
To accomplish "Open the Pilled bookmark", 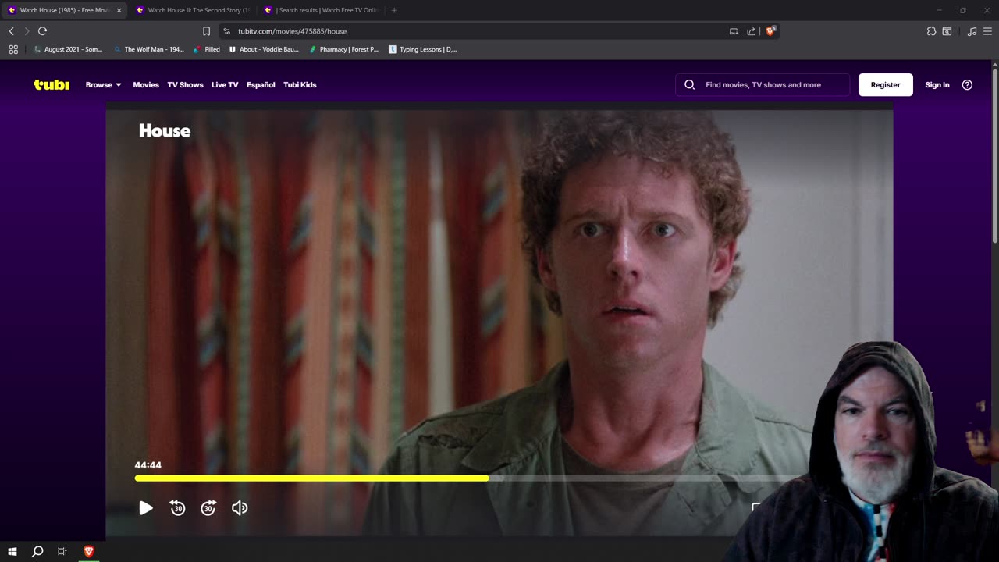I will tap(207, 49).
